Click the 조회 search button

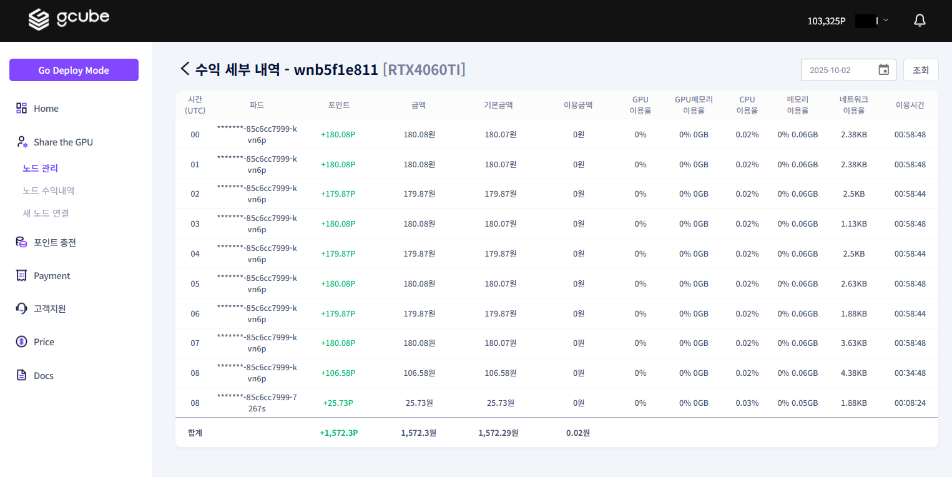(x=920, y=70)
